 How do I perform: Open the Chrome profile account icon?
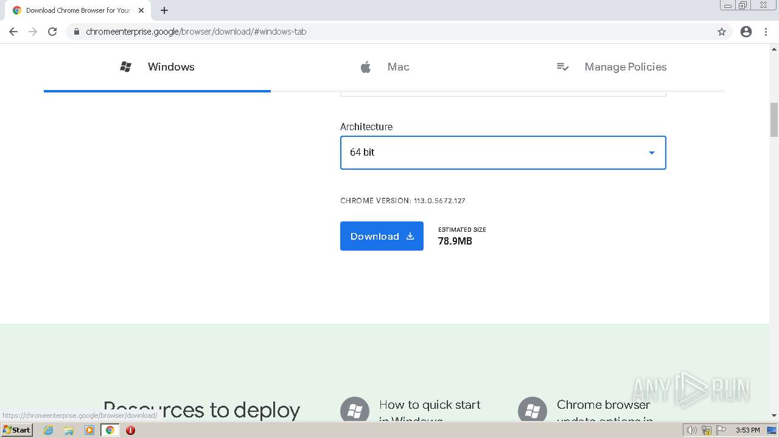(746, 32)
